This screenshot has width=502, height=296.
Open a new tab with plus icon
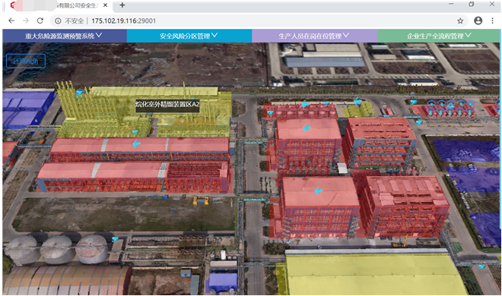click(122, 5)
